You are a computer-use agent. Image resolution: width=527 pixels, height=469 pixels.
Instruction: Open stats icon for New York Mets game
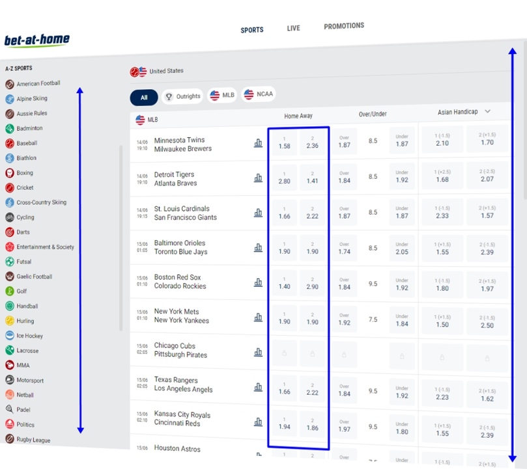pos(258,317)
